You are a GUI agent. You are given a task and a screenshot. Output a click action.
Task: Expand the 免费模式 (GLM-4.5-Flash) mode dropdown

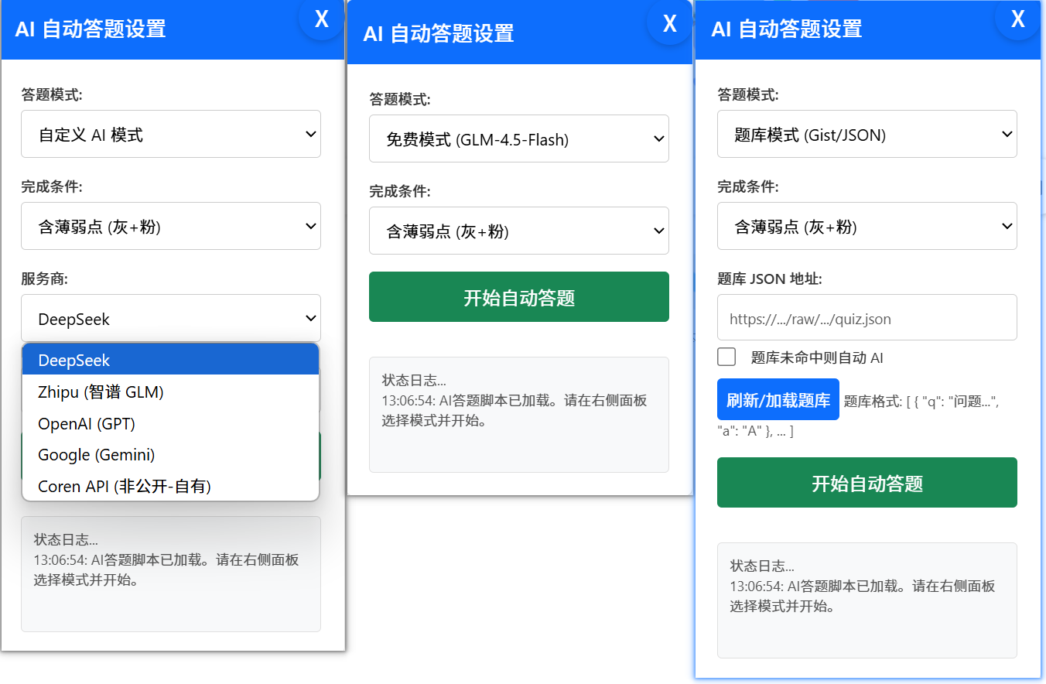519,139
